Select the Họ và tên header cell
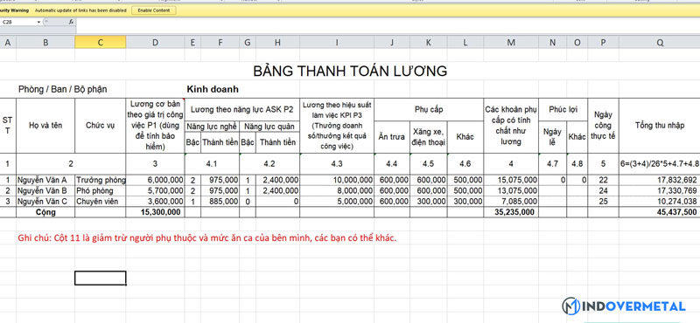This screenshot has height=323, width=700. click(45, 126)
